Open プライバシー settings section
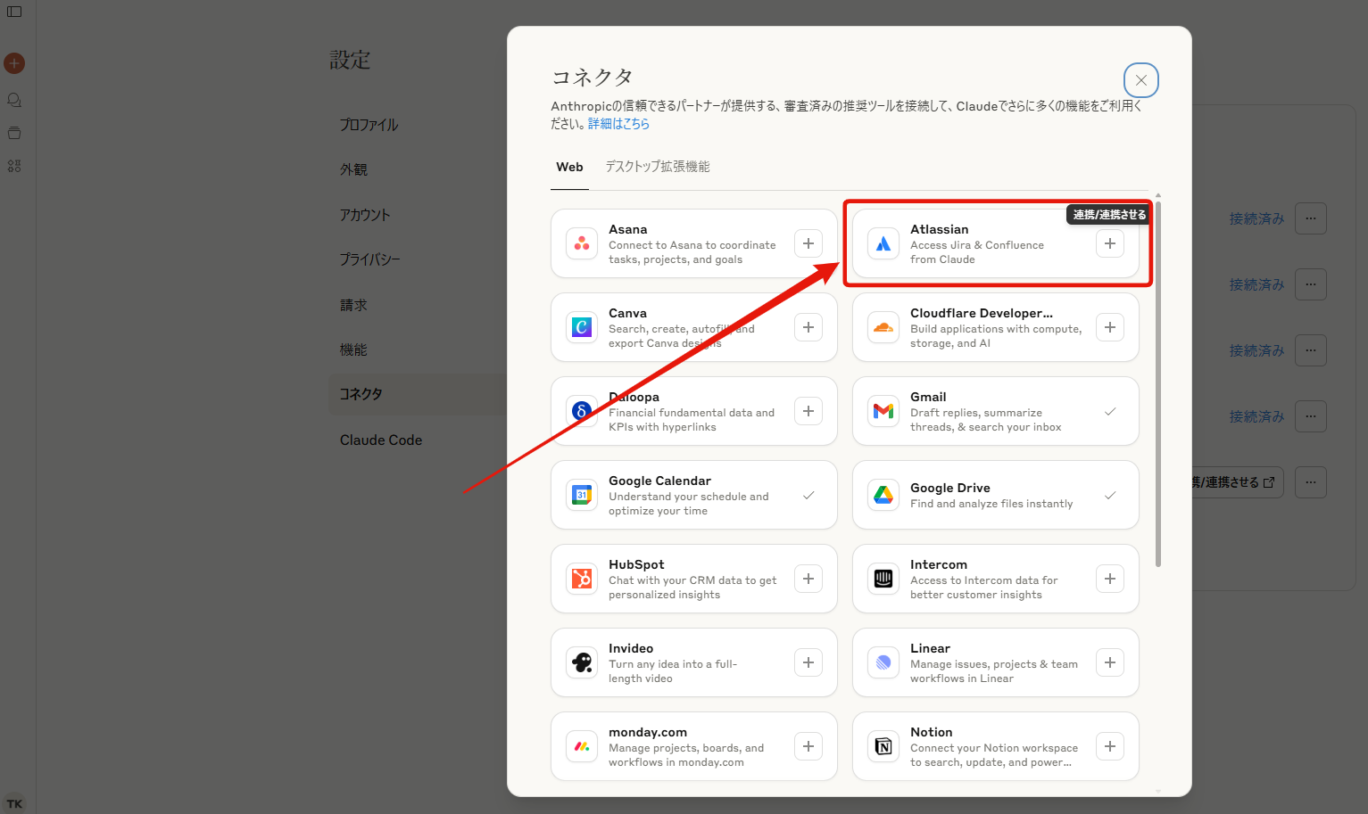Viewport: 1368px width, 814px height. [x=370, y=259]
